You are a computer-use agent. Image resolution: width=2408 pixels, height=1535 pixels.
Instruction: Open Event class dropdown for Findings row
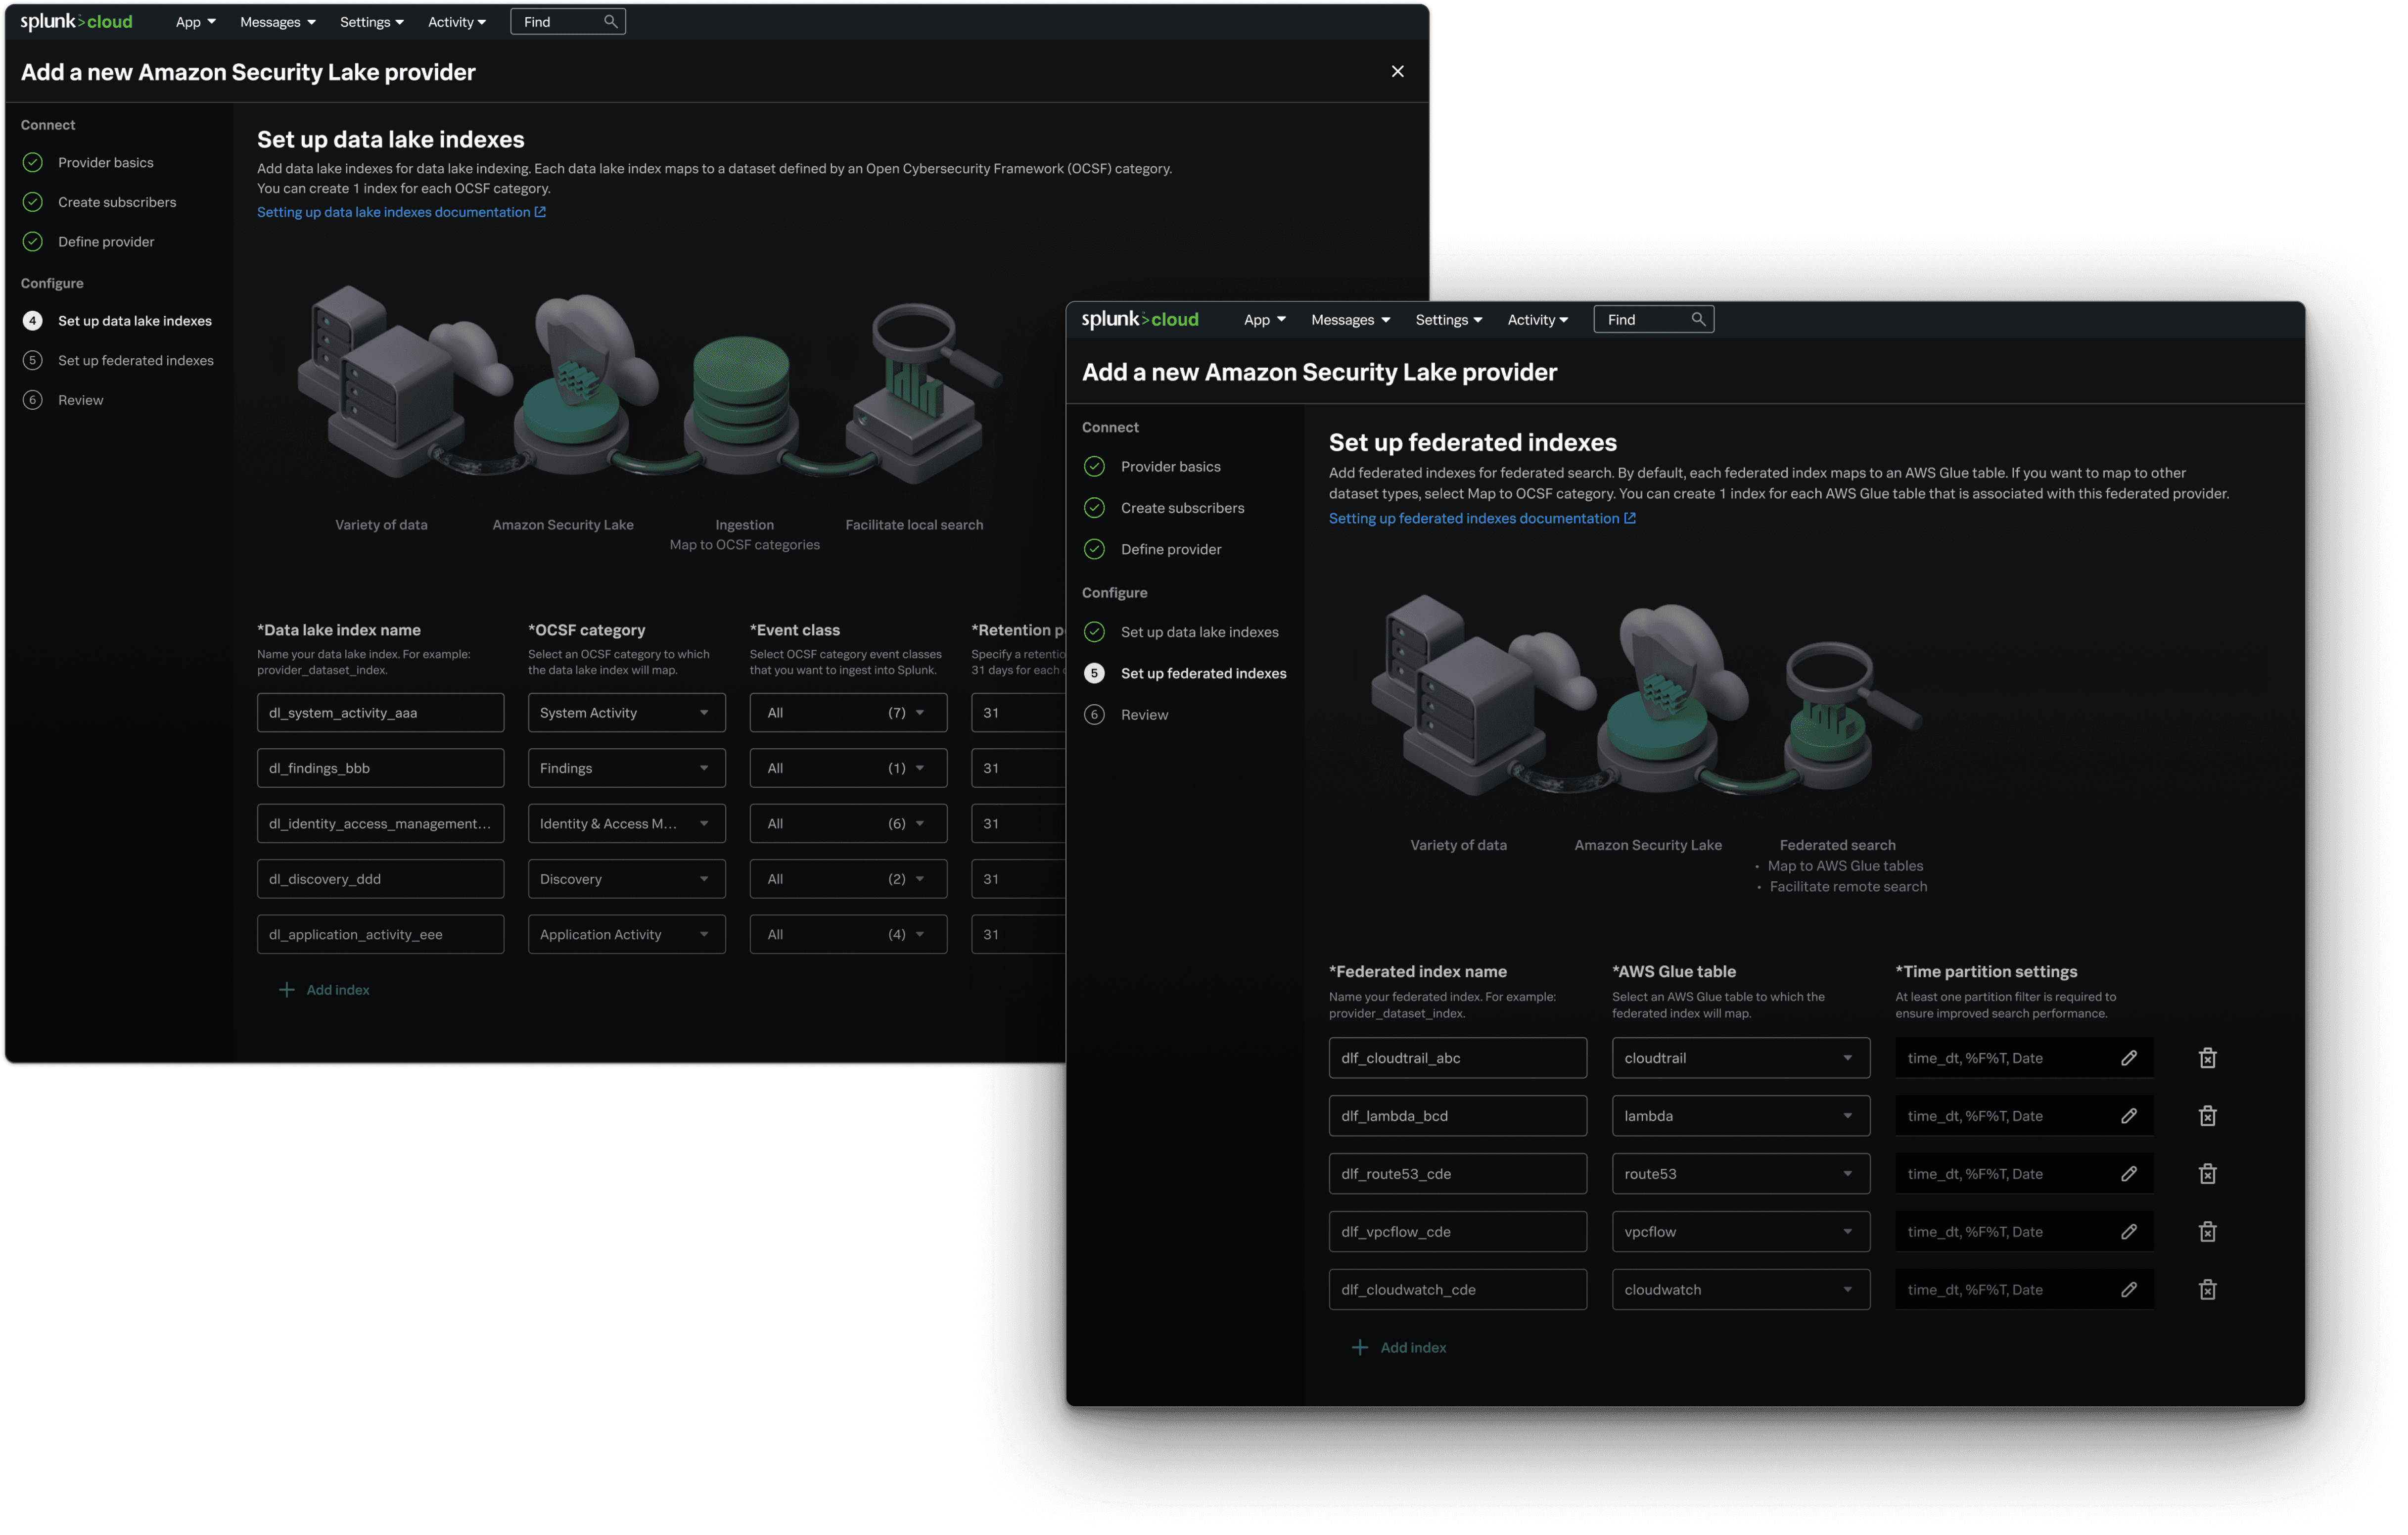tap(847, 768)
